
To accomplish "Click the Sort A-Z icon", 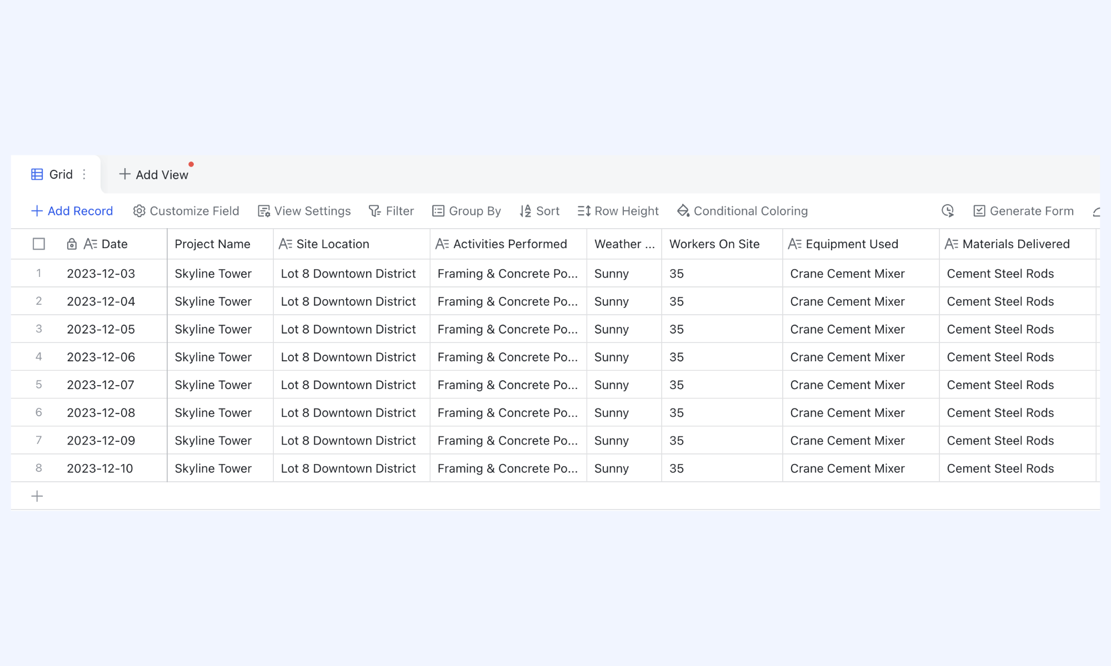I will click(526, 211).
